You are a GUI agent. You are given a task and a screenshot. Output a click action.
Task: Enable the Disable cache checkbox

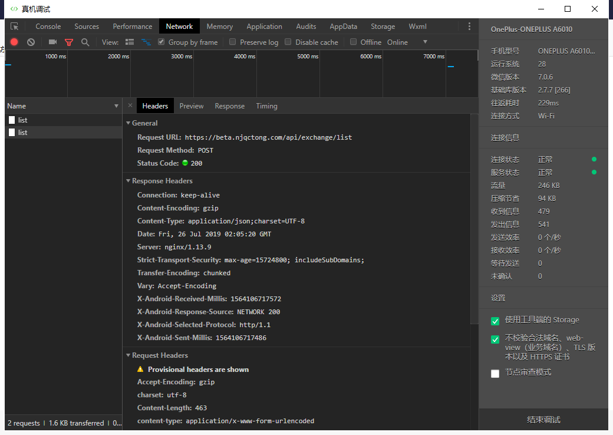coord(288,42)
